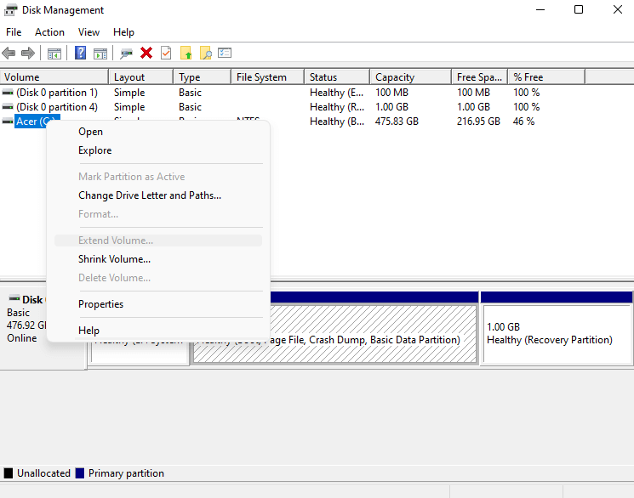Click the blue Primary partition legend swatch
The image size is (634, 498).
click(x=80, y=473)
